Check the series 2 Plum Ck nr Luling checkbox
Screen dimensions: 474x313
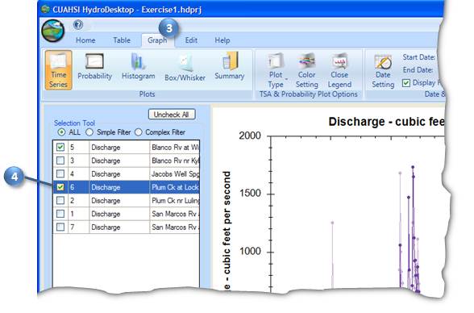tap(60, 201)
